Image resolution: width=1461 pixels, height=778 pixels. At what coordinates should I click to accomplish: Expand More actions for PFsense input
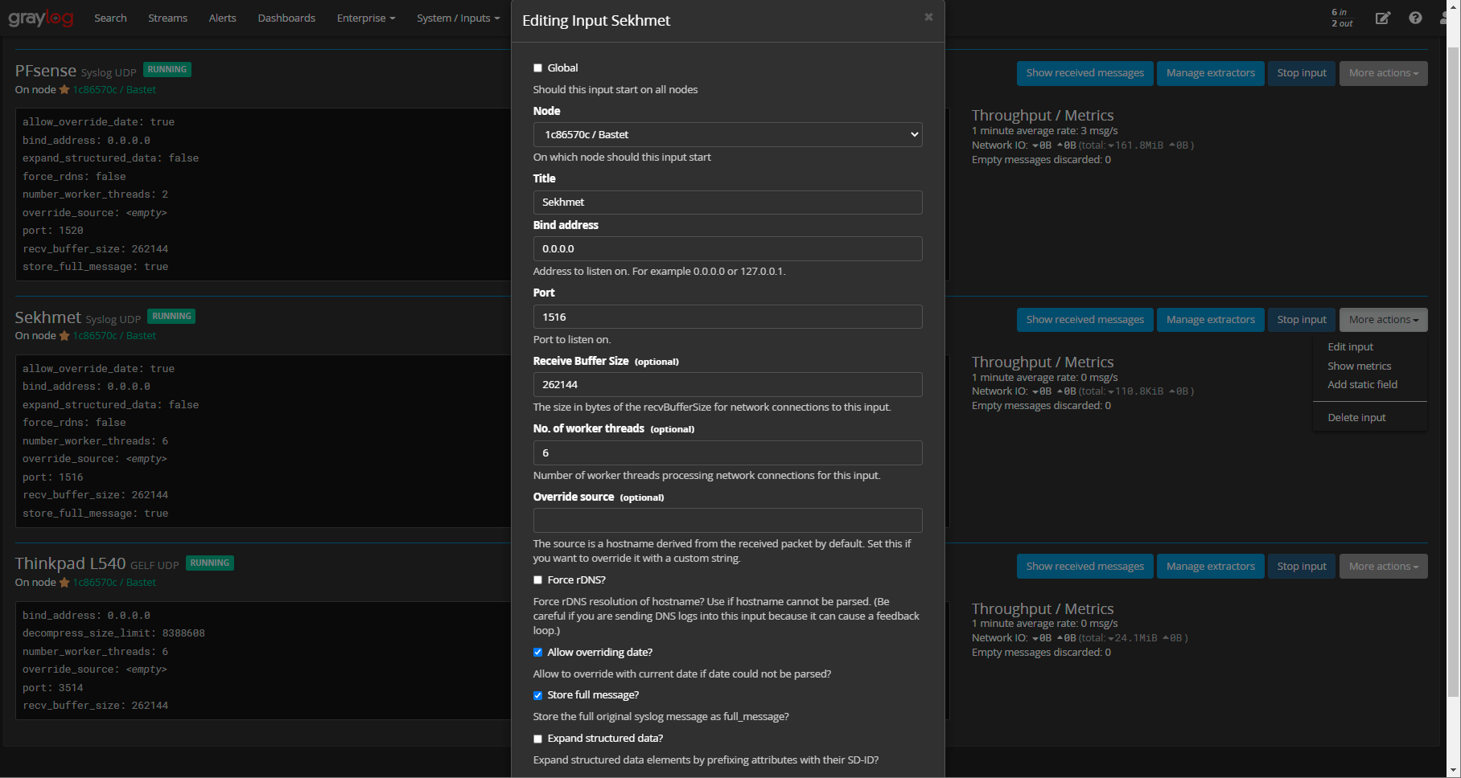pos(1383,73)
